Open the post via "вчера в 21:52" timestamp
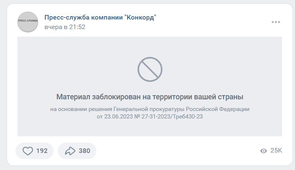 [65, 27]
